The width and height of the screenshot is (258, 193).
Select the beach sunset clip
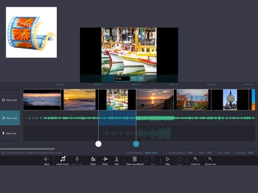click(x=155, y=100)
